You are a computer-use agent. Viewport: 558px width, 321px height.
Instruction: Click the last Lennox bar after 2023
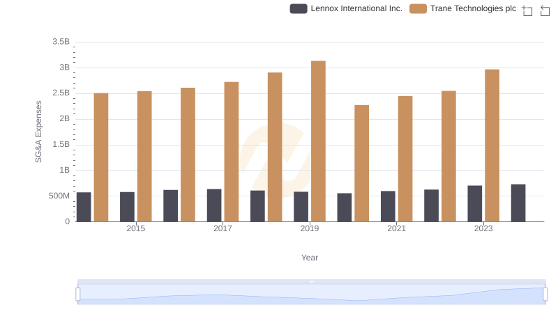click(x=518, y=203)
